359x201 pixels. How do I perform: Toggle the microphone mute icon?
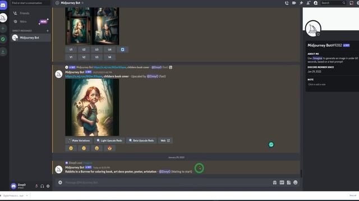36,186
